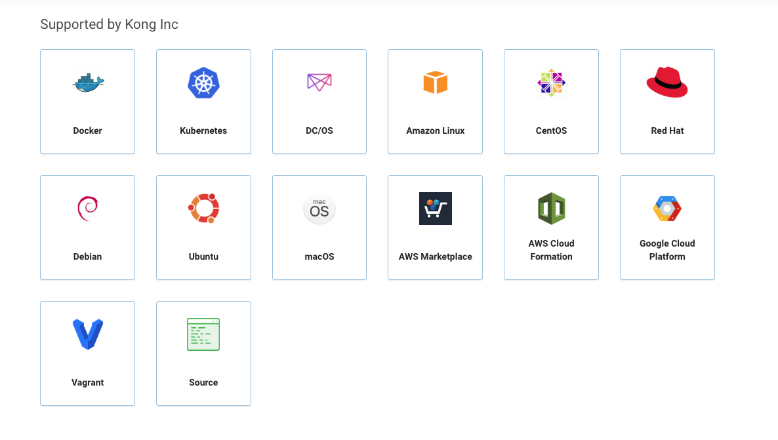Click the Red Hat fedora icon

667,82
